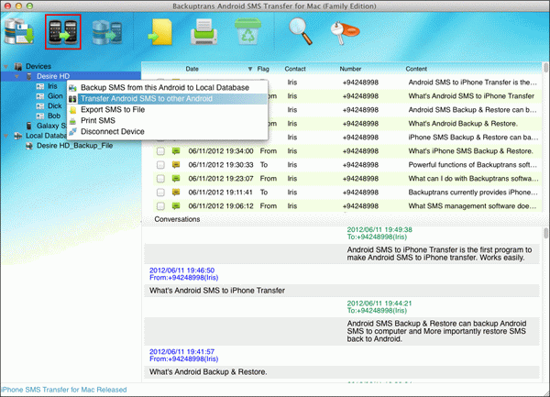Click the key Registration toolbar icon

[345, 33]
